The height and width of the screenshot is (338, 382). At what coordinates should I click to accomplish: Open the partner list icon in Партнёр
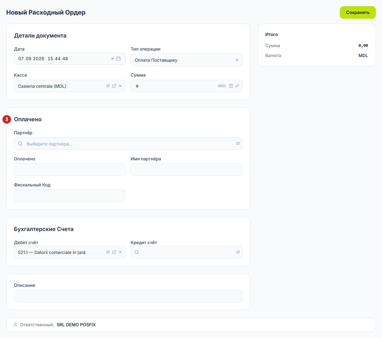coord(238,144)
